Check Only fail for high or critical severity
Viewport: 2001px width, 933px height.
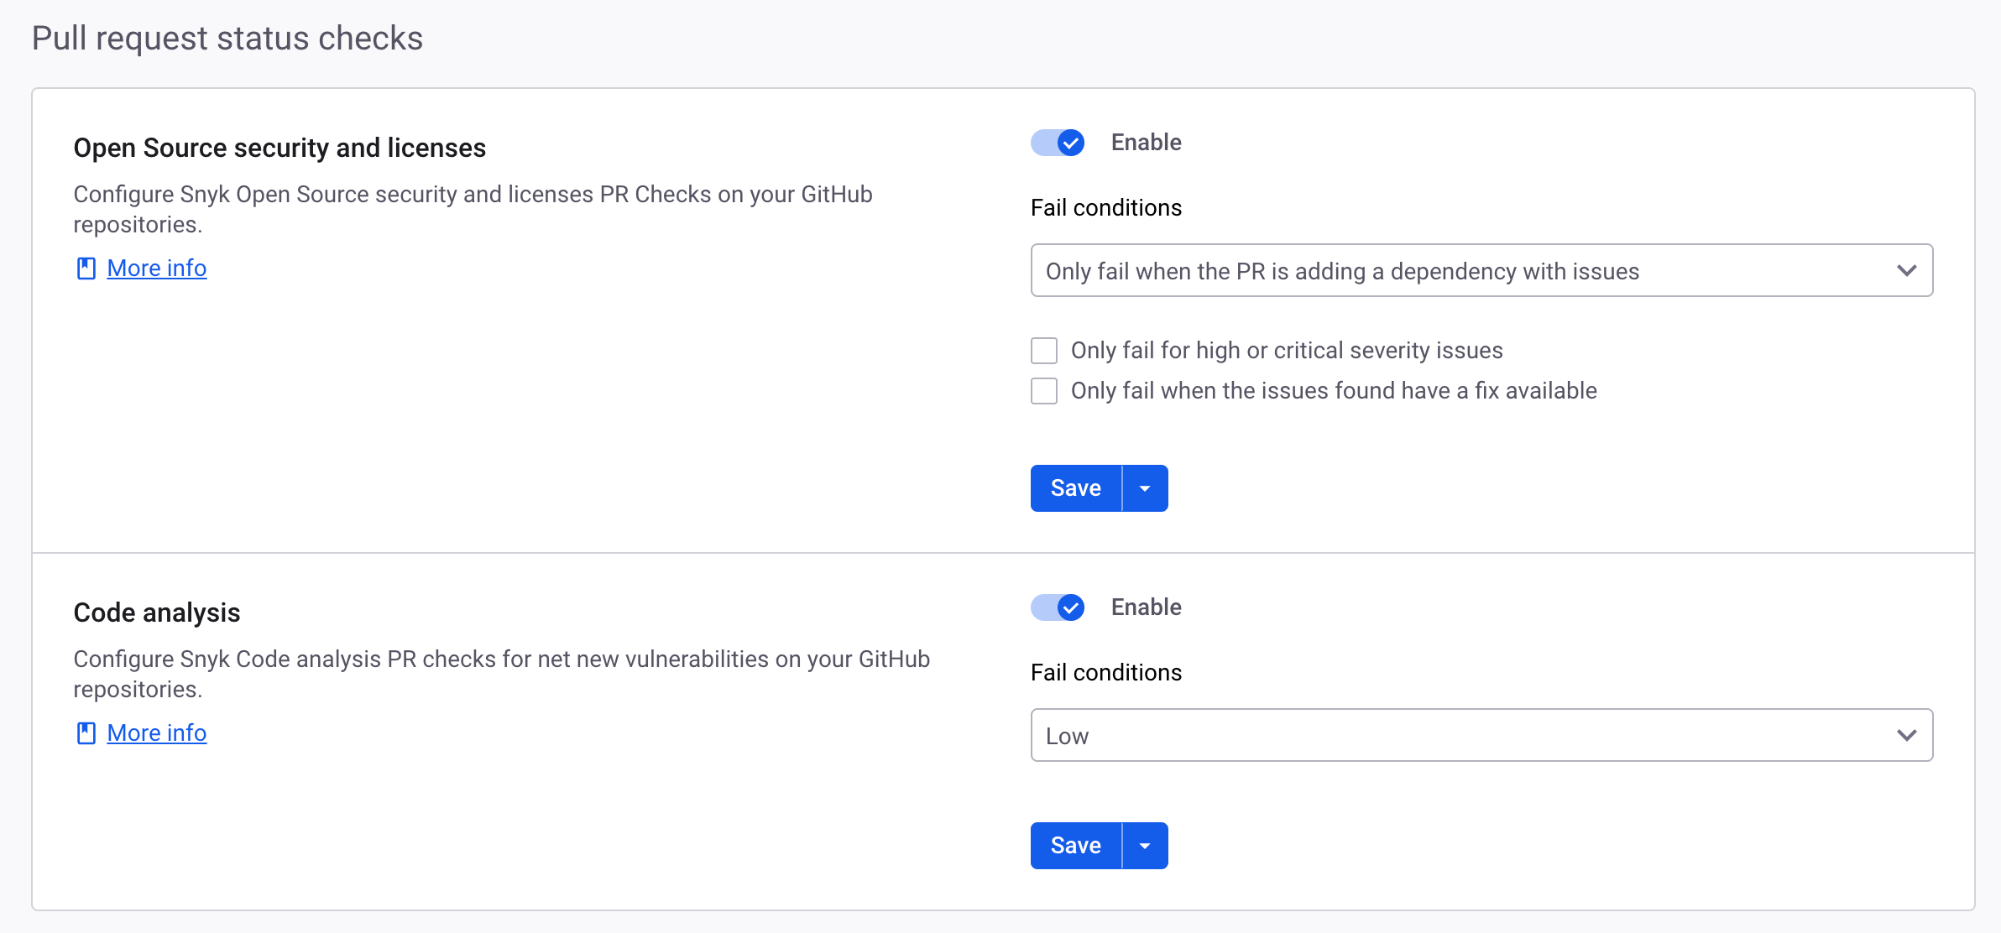1044,351
